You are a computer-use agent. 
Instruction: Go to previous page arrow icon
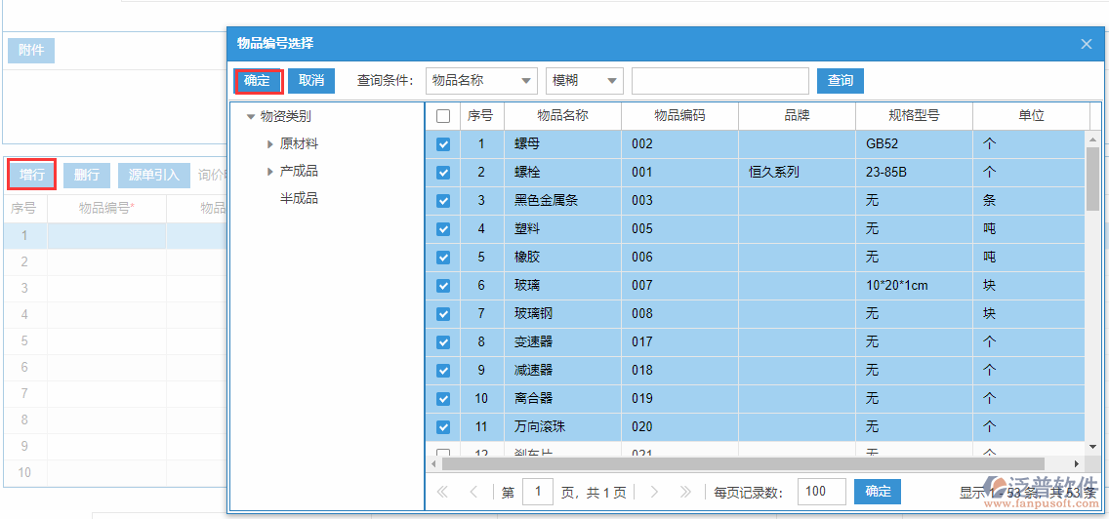473,493
